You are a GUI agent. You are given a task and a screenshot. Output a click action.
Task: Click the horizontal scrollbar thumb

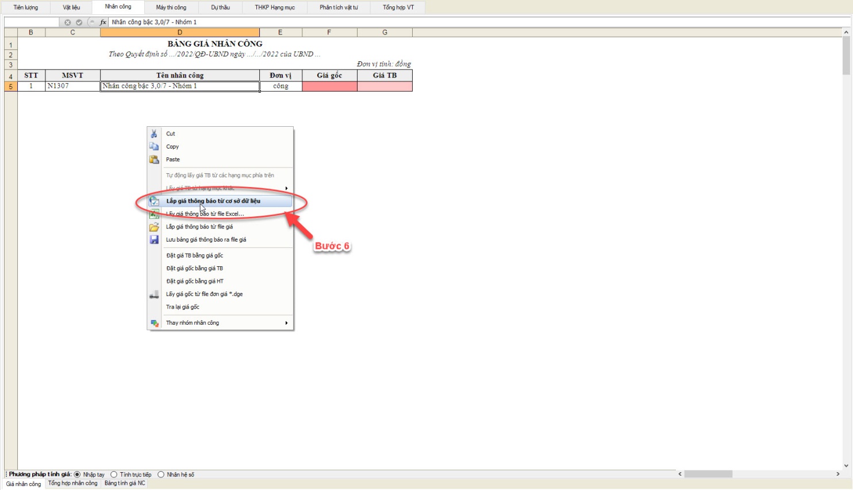pos(708,474)
